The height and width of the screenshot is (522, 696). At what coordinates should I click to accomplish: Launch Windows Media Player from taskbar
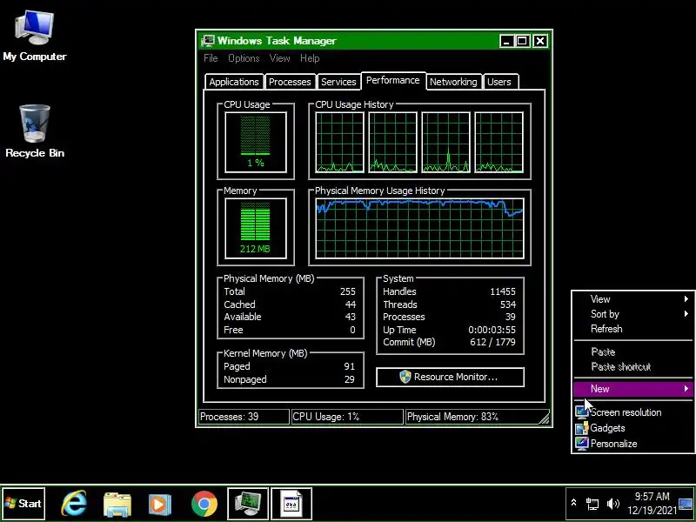click(x=160, y=504)
